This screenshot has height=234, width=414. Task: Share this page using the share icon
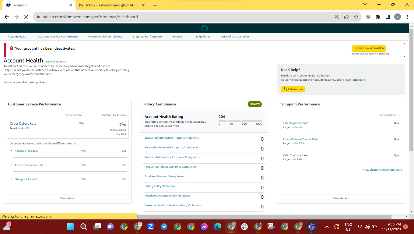pos(346,17)
